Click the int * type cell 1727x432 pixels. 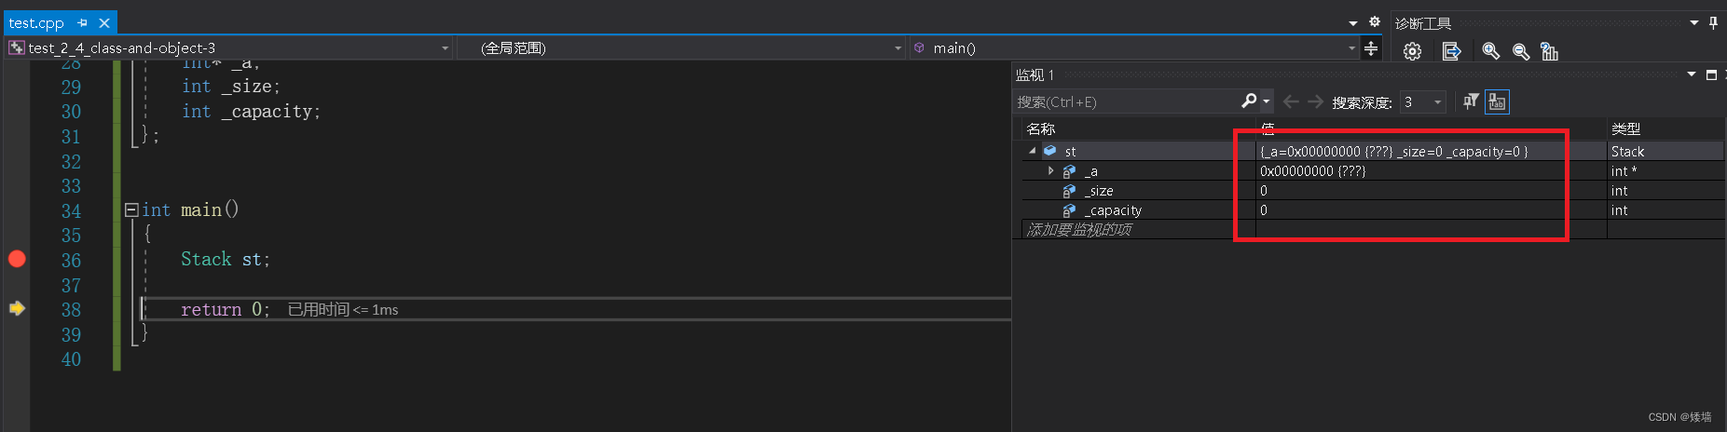(1665, 171)
